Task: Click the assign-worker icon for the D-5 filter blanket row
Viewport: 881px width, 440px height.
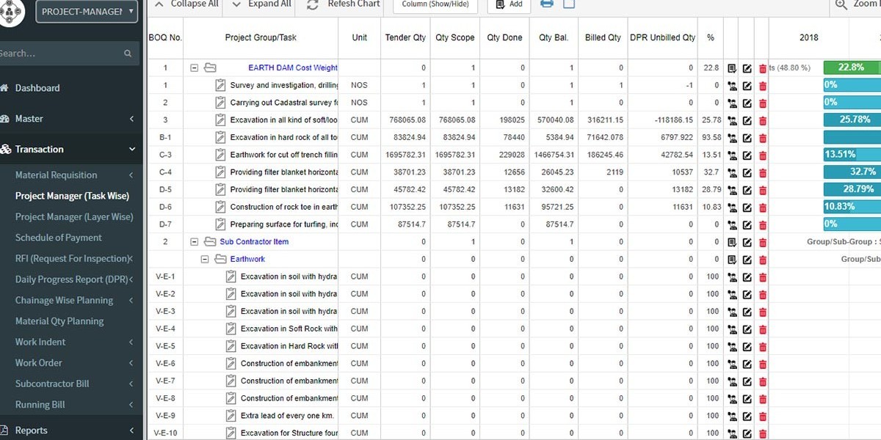Action: click(732, 190)
